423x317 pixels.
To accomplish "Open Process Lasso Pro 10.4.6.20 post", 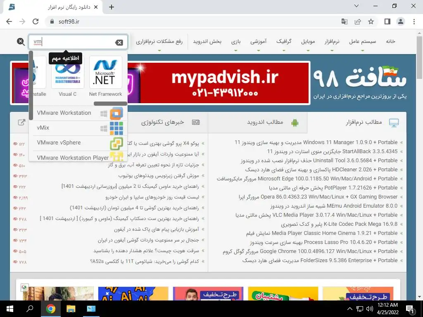I will 324,242.
